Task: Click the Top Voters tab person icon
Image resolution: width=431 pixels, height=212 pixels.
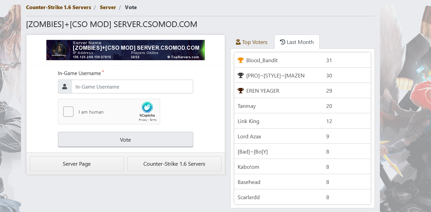Action: [238, 42]
